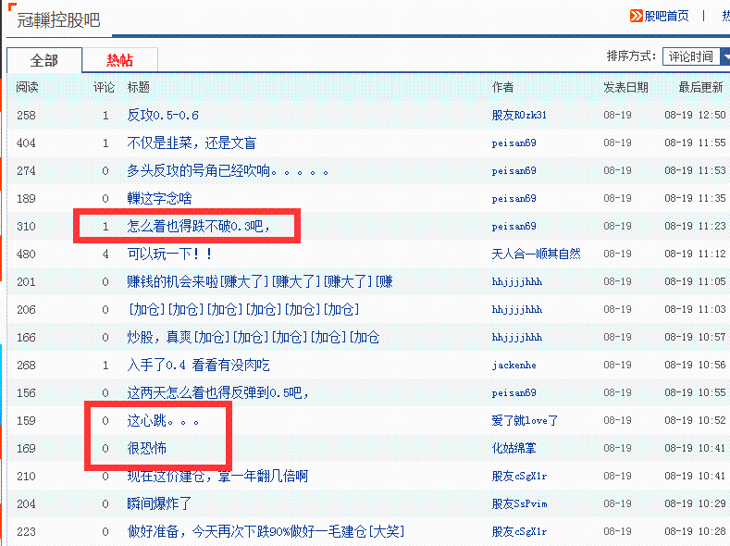The image size is (730, 546).
Task: Open post 反攻0.5-0.6
Action: point(163,115)
